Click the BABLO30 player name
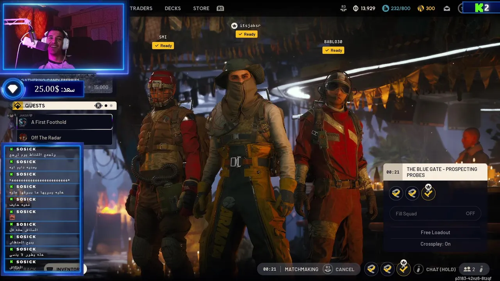 [333, 42]
